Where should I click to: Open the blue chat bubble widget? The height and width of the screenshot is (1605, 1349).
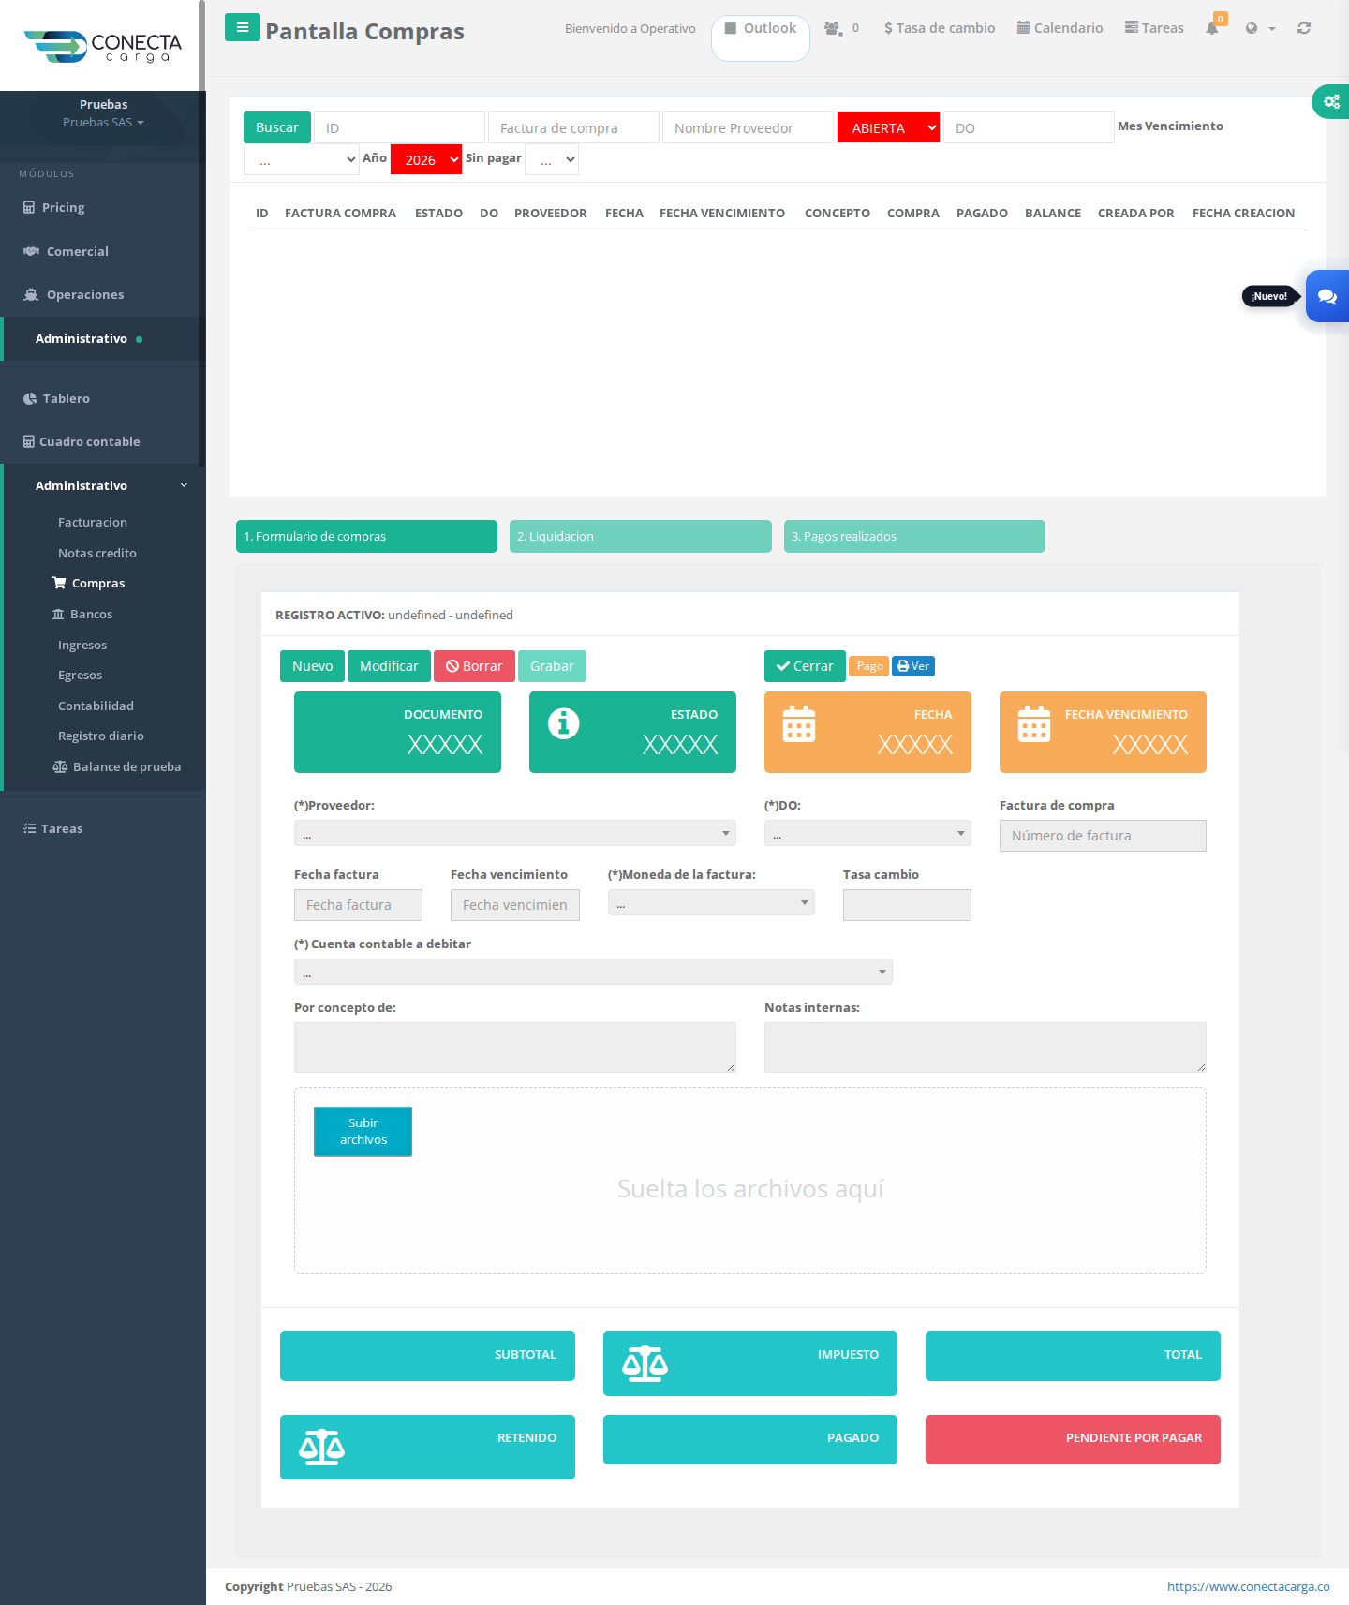pos(1327,296)
